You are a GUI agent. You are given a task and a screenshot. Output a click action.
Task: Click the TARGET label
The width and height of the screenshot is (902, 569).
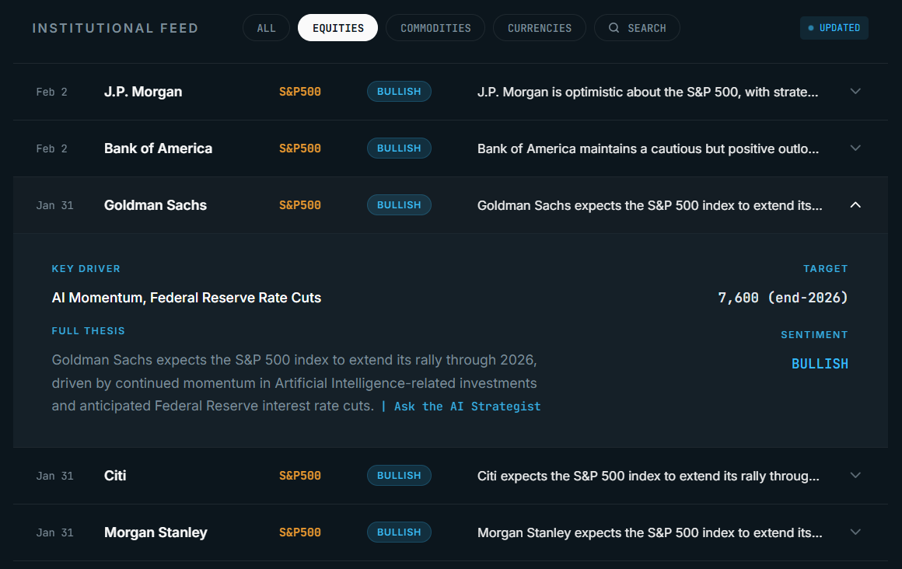(x=826, y=269)
